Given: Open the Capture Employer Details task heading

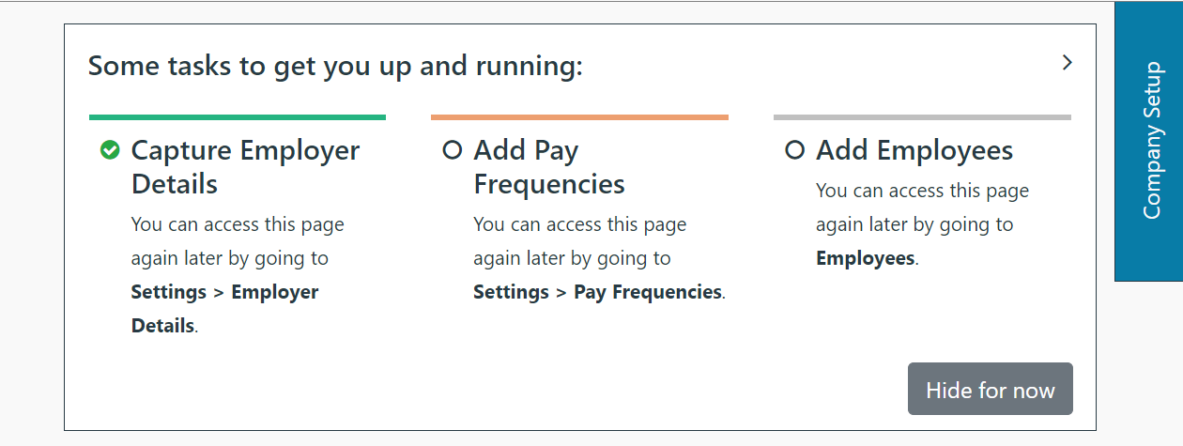Looking at the screenshot, I should 245,167.
